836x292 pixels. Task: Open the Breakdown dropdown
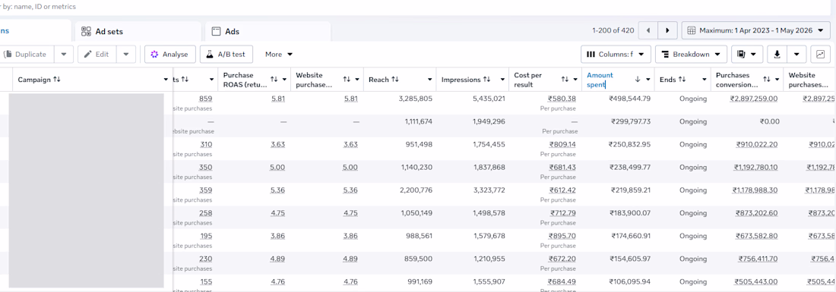pos(691,55)
